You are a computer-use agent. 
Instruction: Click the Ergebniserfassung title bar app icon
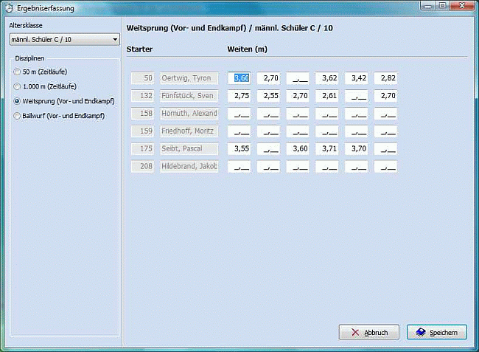point(9,8)
